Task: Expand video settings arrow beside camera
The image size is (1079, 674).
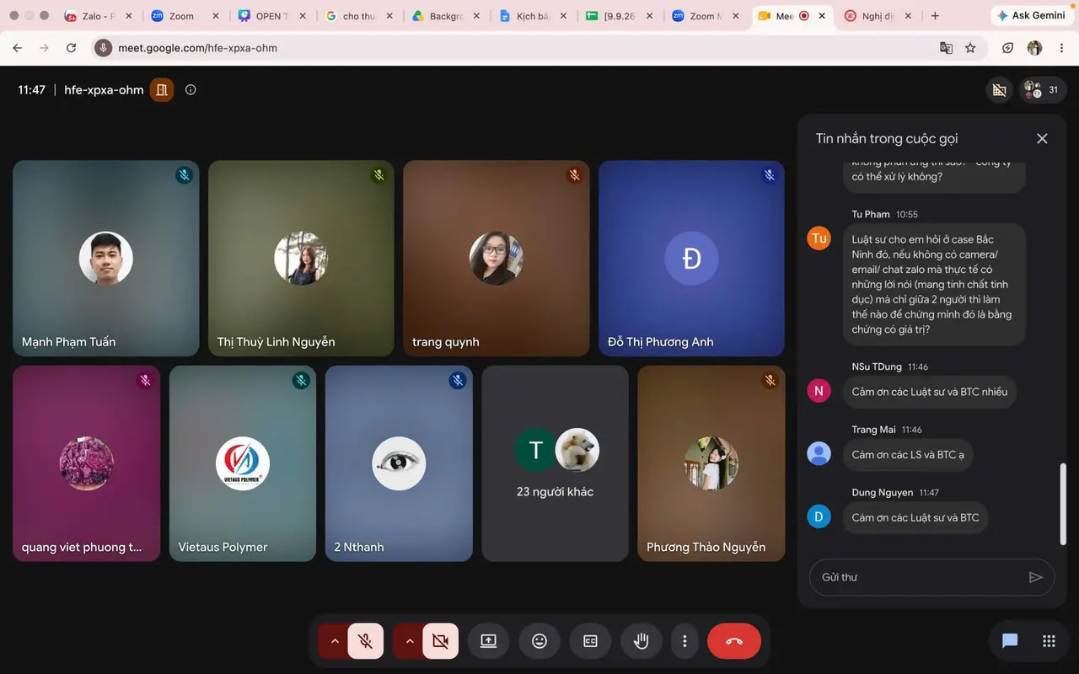Action: (x=410, y=641)
